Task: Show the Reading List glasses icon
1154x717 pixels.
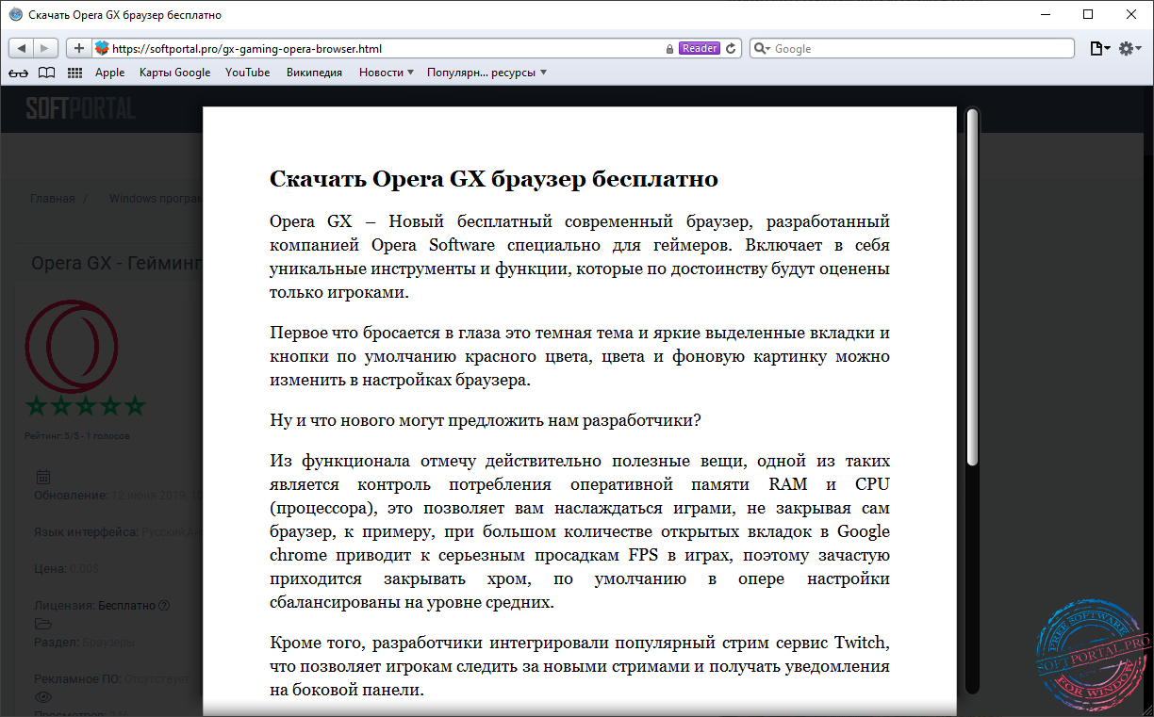Action: click(x=18, y=73)
